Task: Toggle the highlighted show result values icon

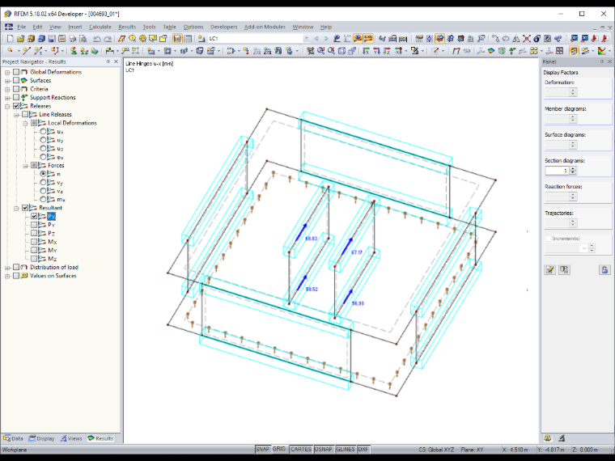Action: click(x=368, y=39)
